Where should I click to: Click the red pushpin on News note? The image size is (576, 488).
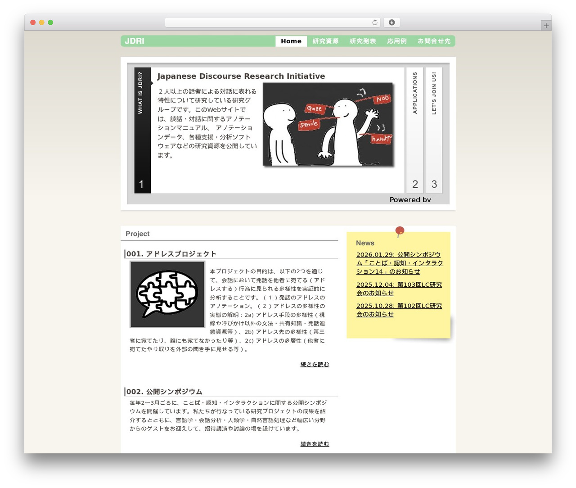coord(400,232)
